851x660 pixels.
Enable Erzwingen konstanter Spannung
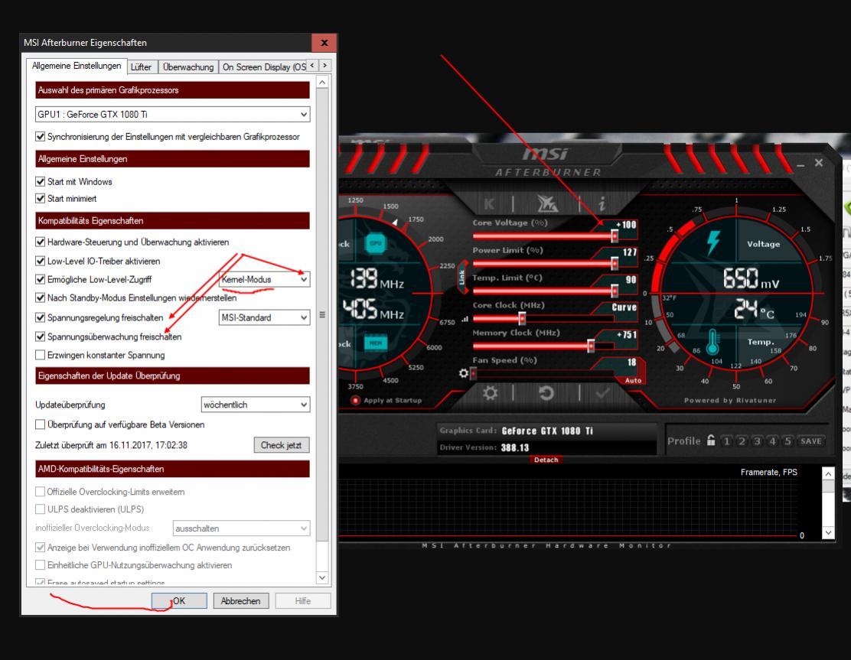[40, 355]
